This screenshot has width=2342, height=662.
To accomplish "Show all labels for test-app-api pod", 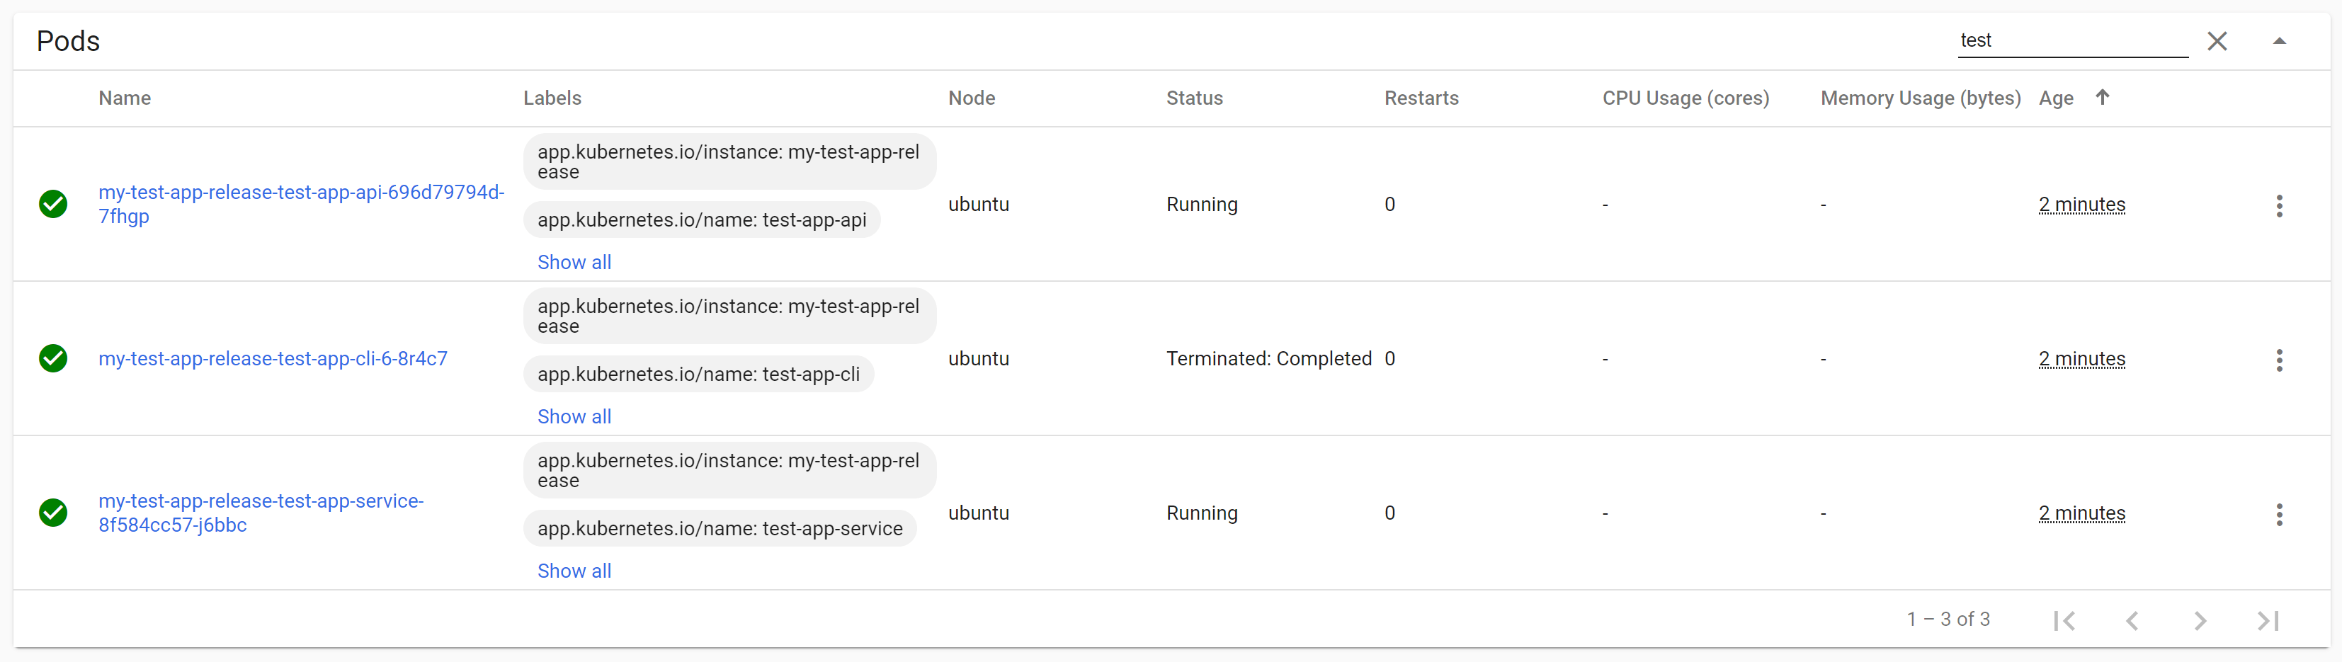I will pyautogui.click(x=574, y=262).
